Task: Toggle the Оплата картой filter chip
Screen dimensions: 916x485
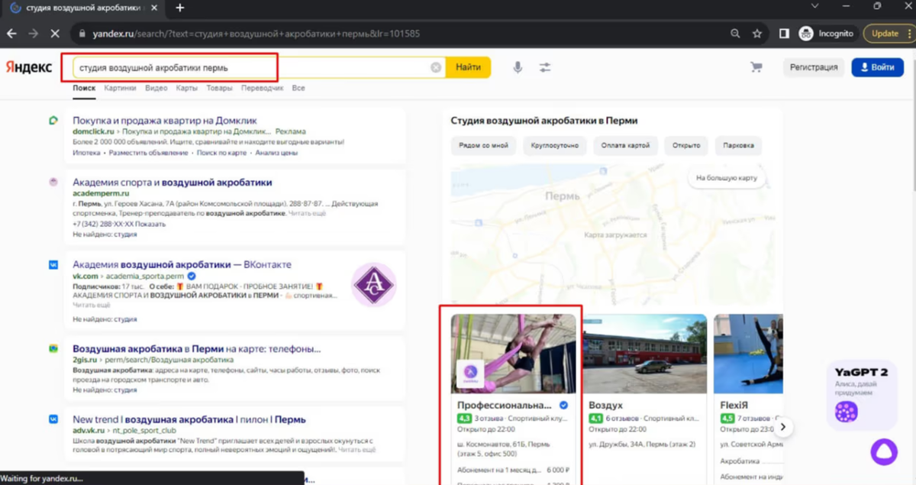Action: [x=625, y=145]
